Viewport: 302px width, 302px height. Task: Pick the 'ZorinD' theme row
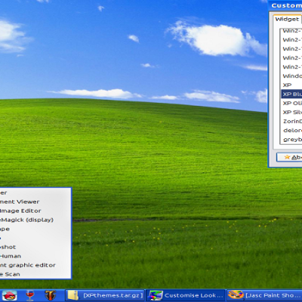coord(291,122)
